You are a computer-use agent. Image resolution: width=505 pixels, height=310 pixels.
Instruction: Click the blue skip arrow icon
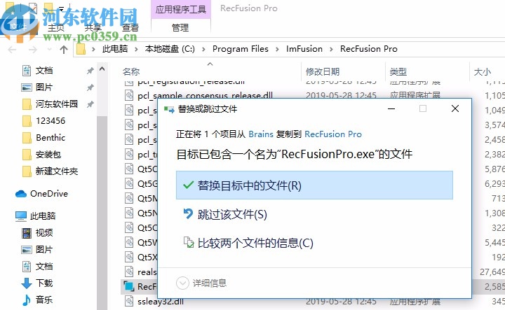pos(188,214)
